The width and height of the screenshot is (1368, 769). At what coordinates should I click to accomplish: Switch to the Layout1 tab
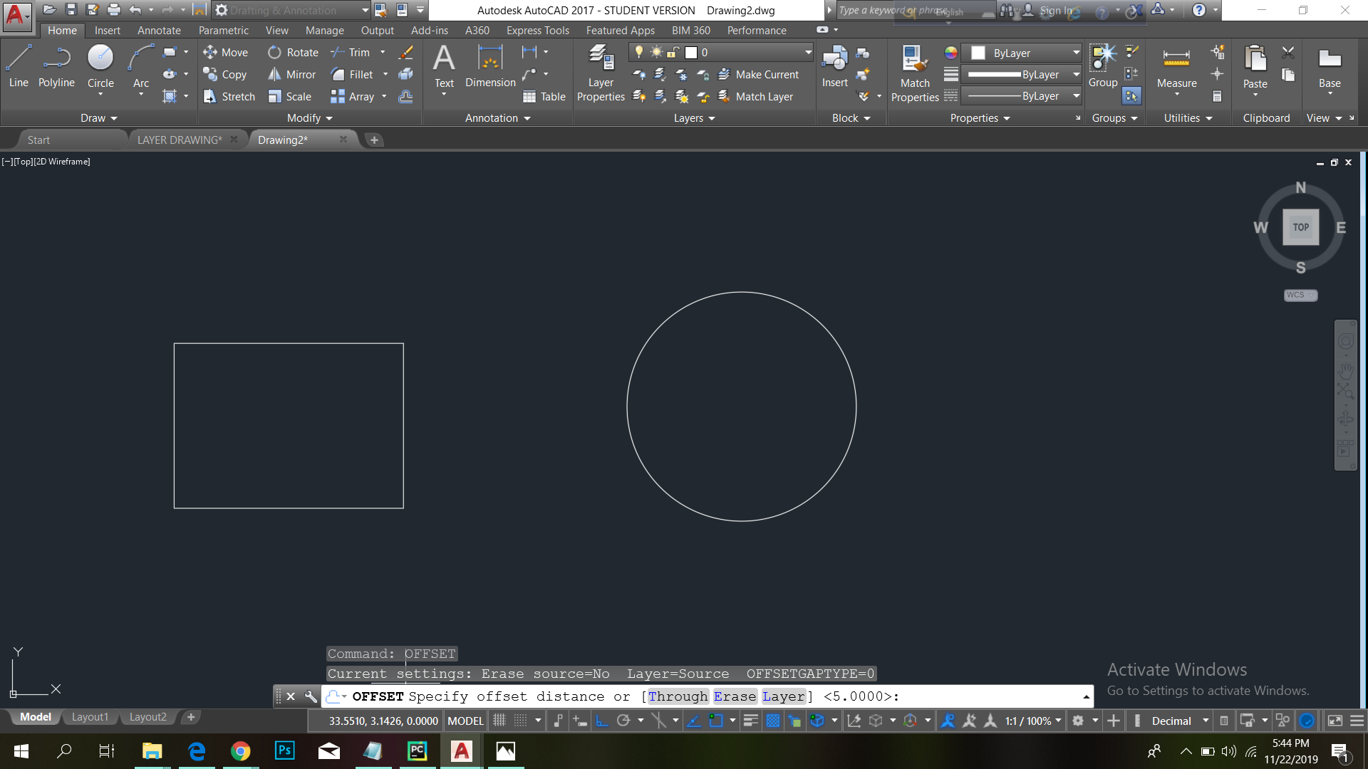tap(90, 717)
